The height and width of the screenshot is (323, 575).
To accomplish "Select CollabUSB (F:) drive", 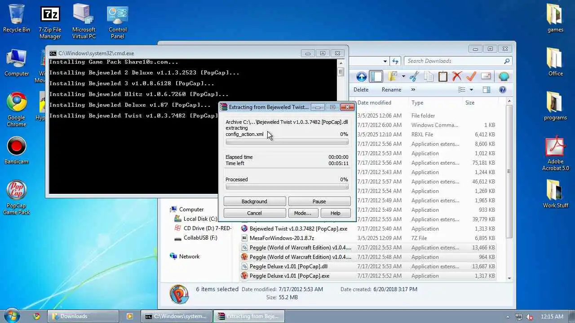I will click(200, 238).
